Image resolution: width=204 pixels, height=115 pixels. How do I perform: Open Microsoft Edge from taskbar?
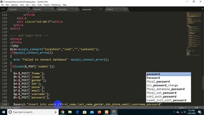click(77, 112)
